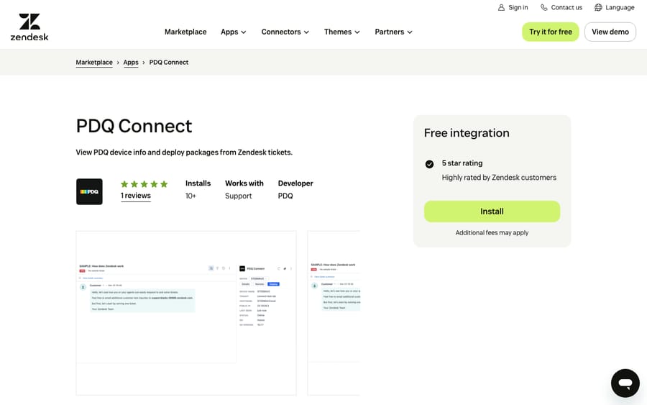Expand the Themes dropdown menu

[341, 32]
